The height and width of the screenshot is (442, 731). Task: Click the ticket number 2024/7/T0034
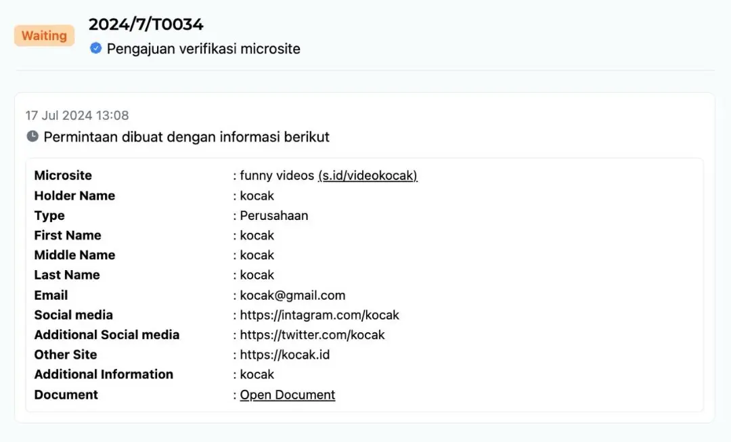point(146,24)
